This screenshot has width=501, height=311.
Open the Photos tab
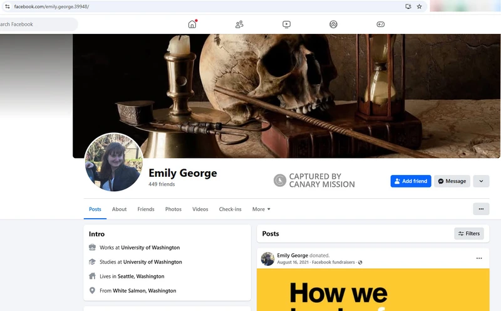(x=173, y=209)
